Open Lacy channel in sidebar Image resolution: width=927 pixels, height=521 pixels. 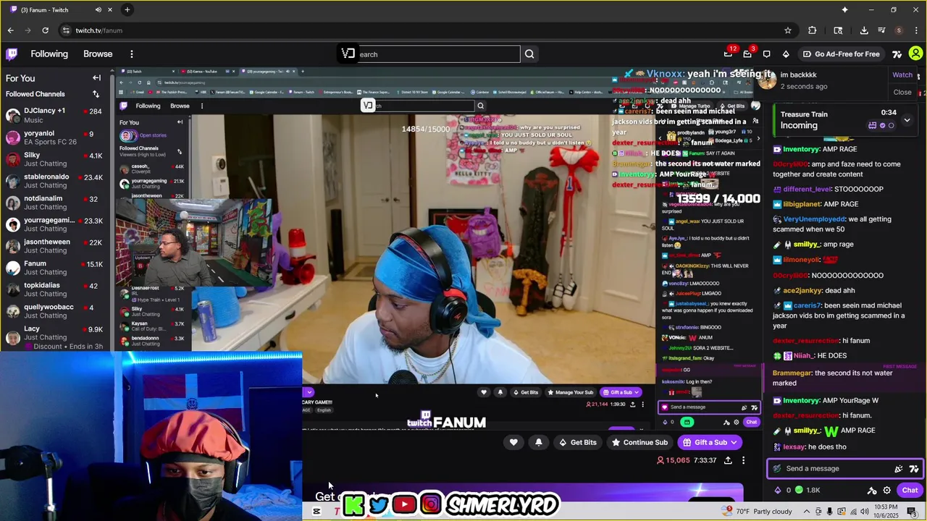(x=55, y=333)
